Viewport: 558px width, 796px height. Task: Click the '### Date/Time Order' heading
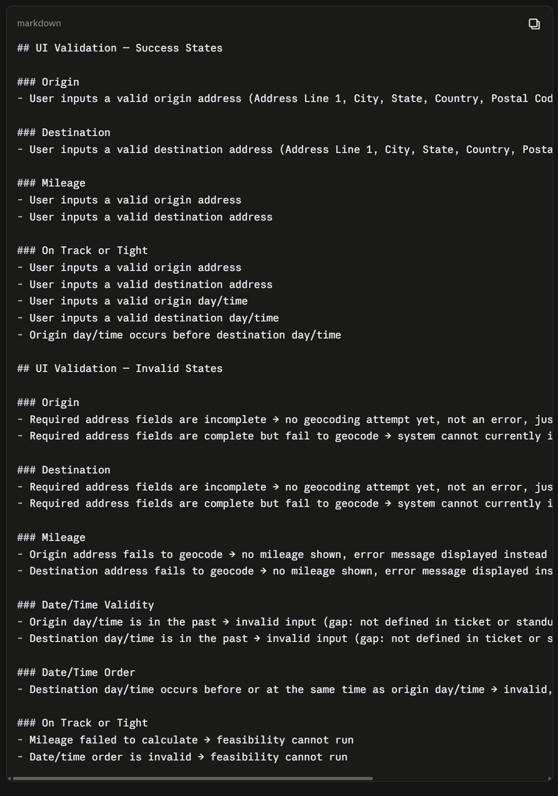[76, 672]
